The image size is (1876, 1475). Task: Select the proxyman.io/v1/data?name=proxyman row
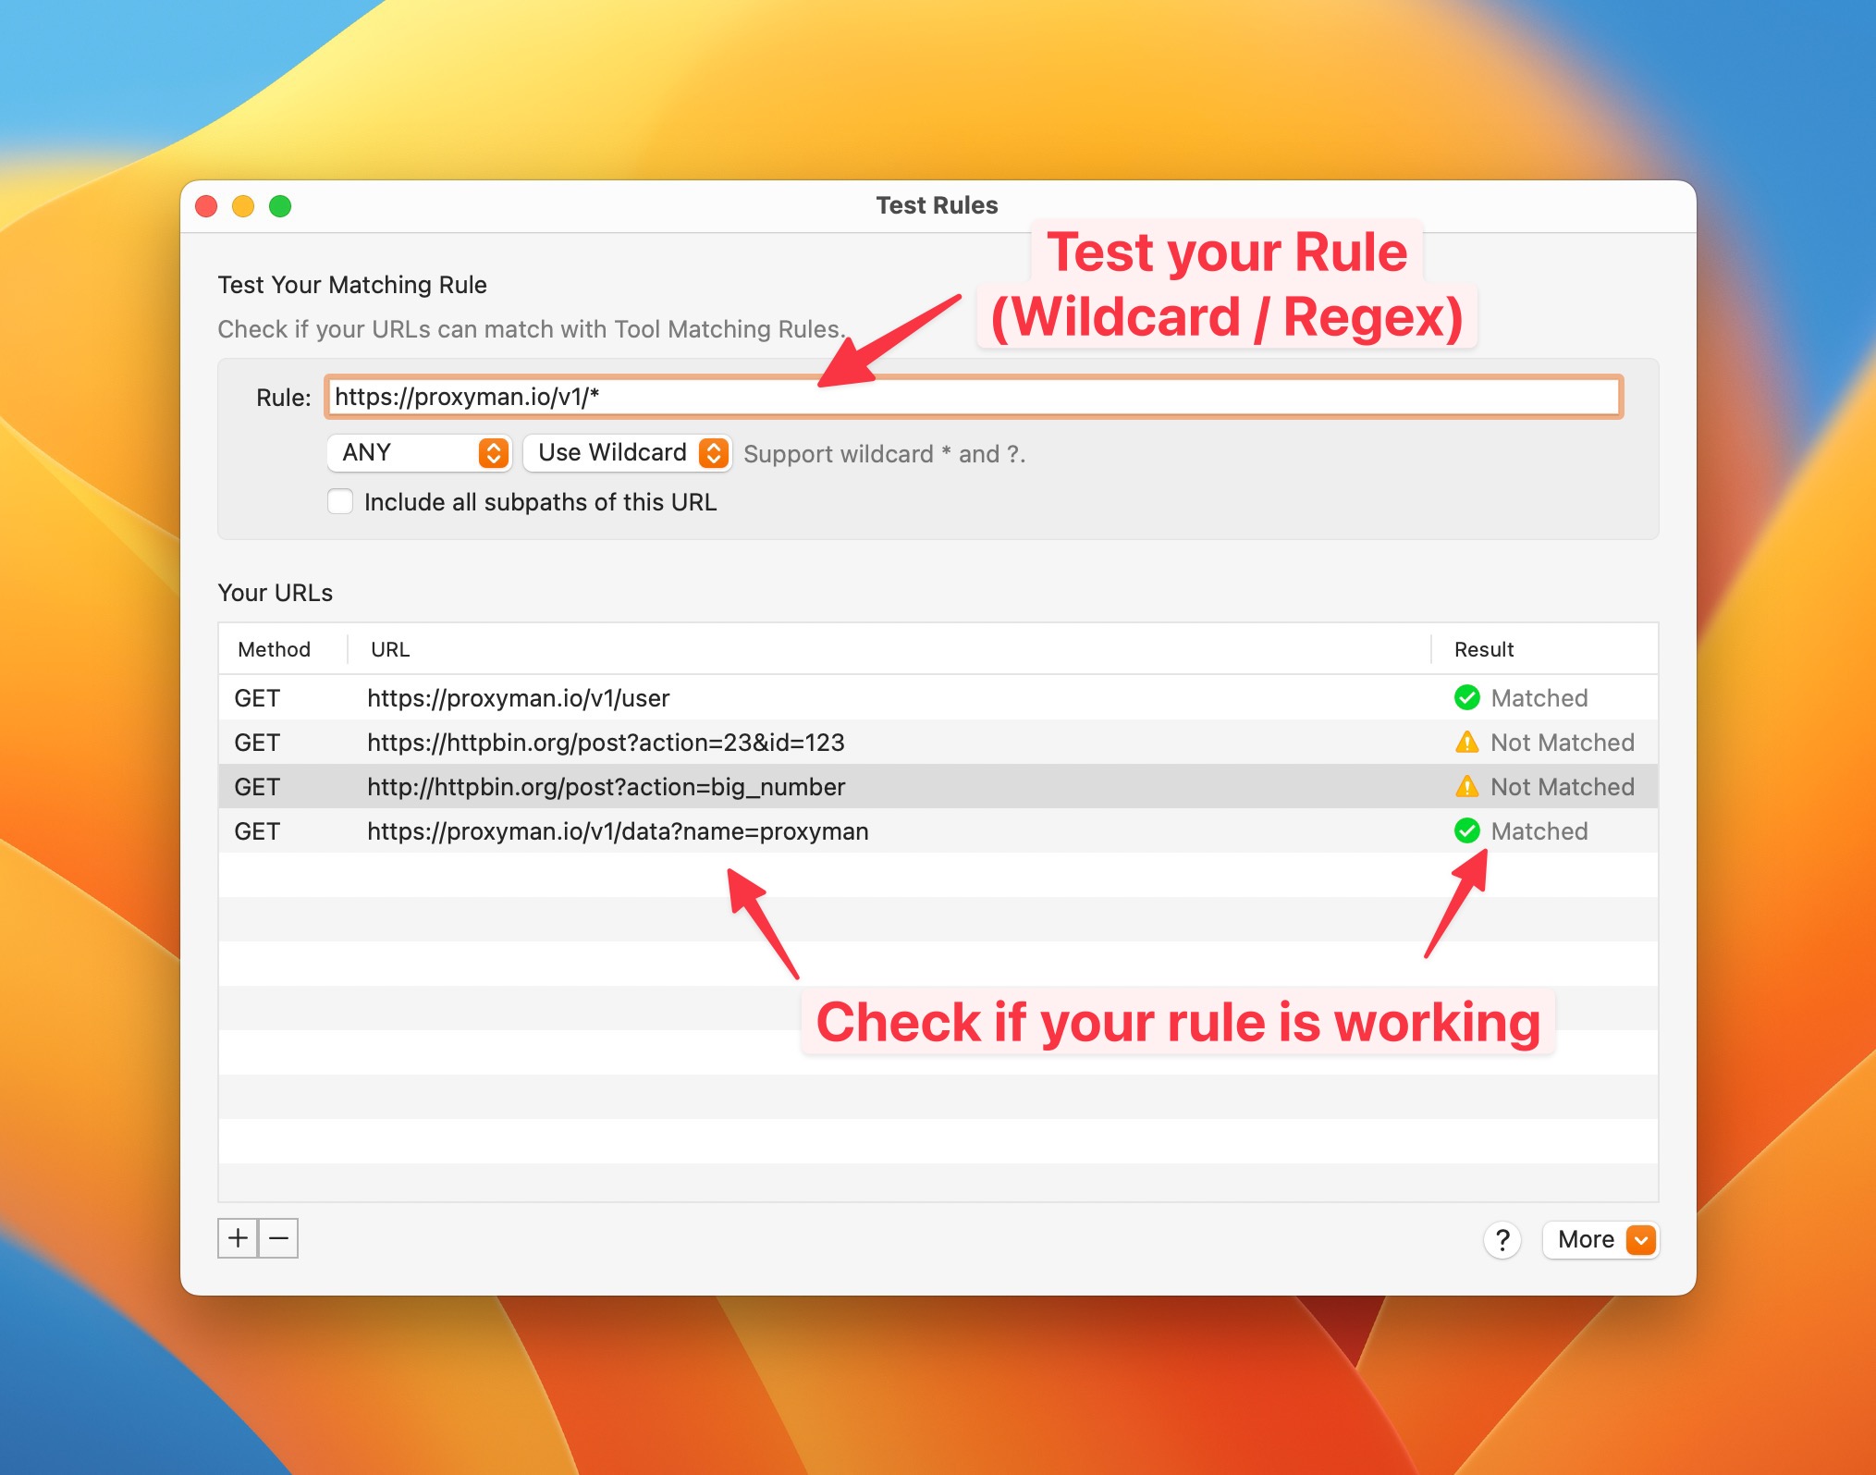[618, 830]
